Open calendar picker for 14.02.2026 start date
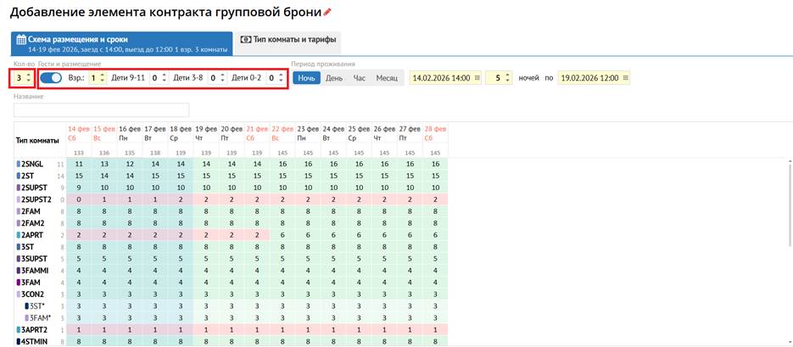This screenshot has width=793, height=347. [477, 77]
